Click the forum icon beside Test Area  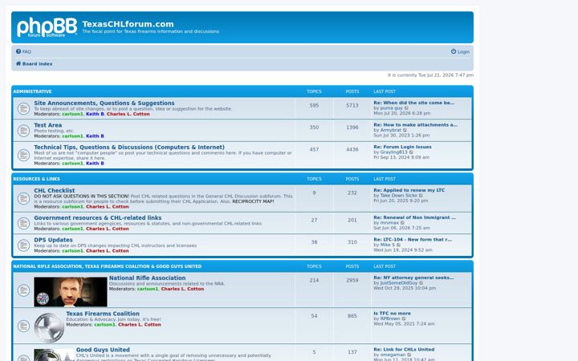click(x=23, y=131)
